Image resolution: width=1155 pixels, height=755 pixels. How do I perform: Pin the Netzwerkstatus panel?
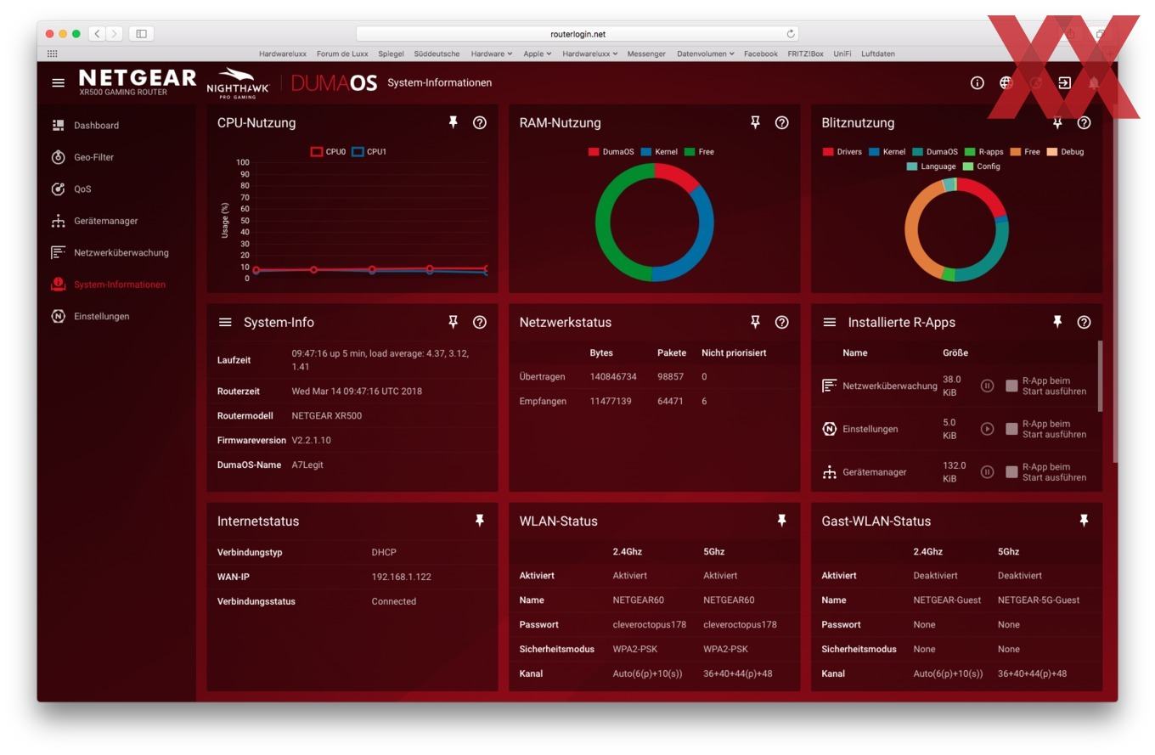[755, 322]
